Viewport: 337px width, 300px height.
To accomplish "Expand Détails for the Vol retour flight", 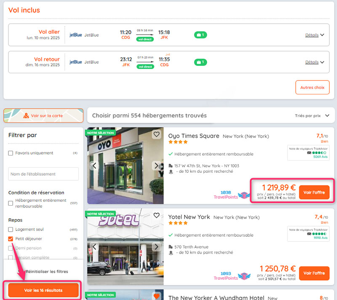I will tap(314, 62).
